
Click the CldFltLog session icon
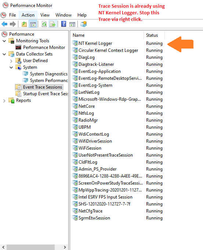click(x=75, y=162)
